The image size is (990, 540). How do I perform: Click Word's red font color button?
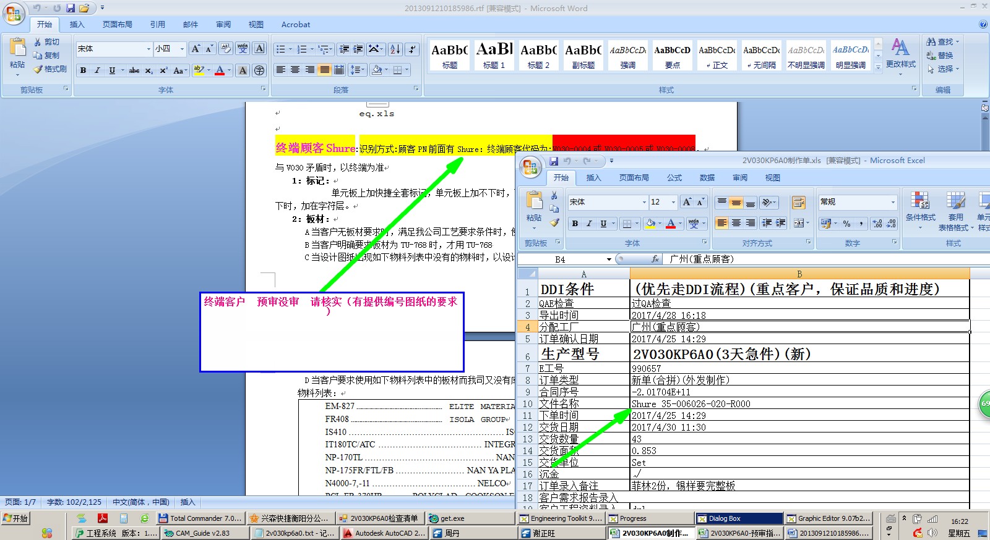point(220,70)
